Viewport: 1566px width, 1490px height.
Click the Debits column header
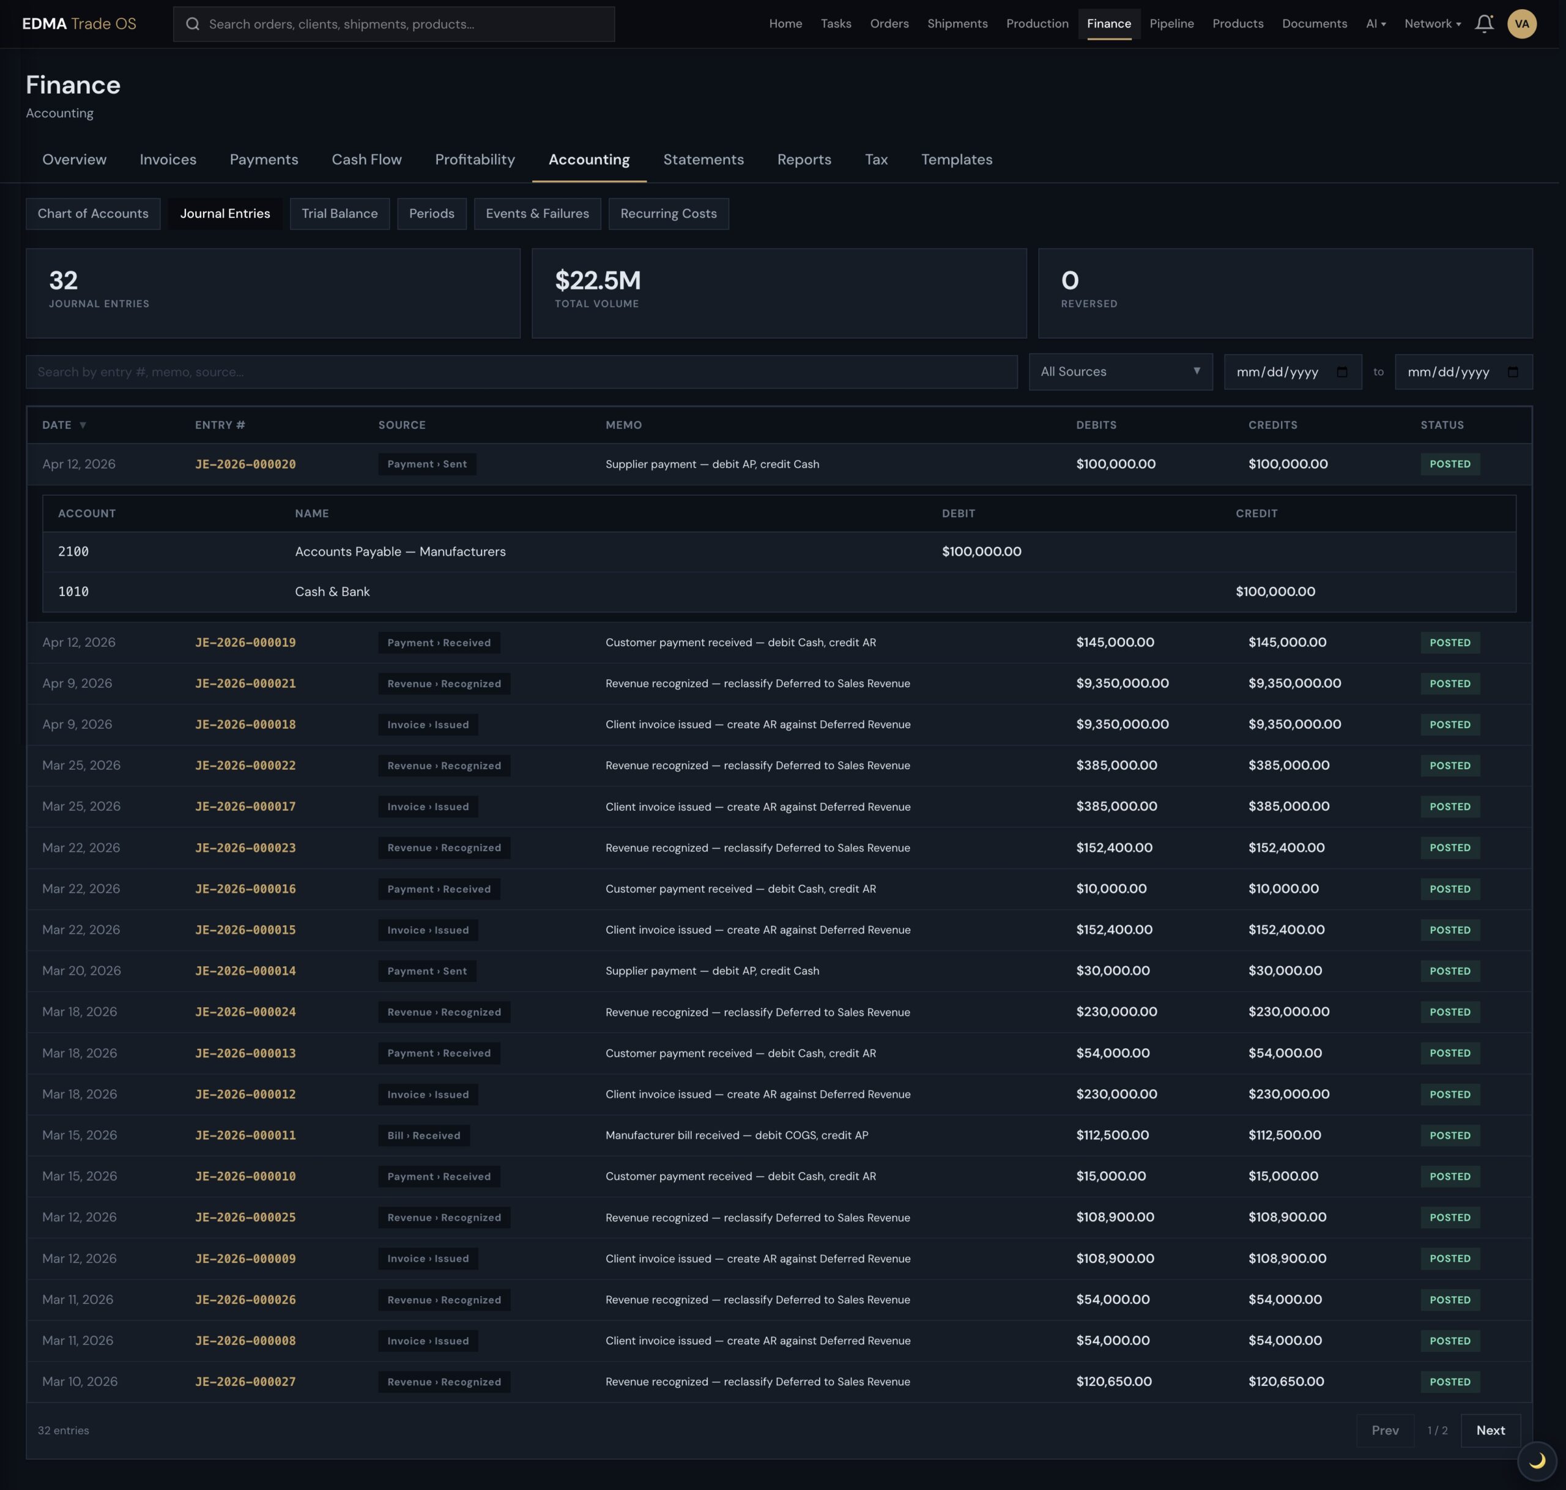click(1096, 425)
